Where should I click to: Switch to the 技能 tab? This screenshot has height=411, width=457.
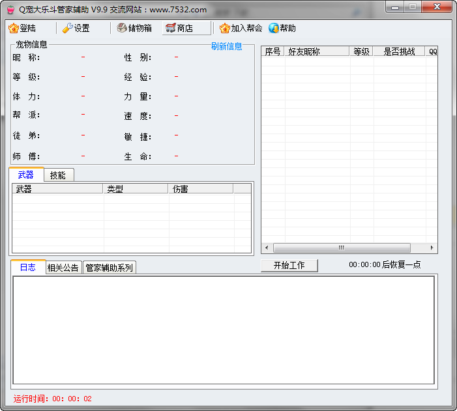coord(58,175)
